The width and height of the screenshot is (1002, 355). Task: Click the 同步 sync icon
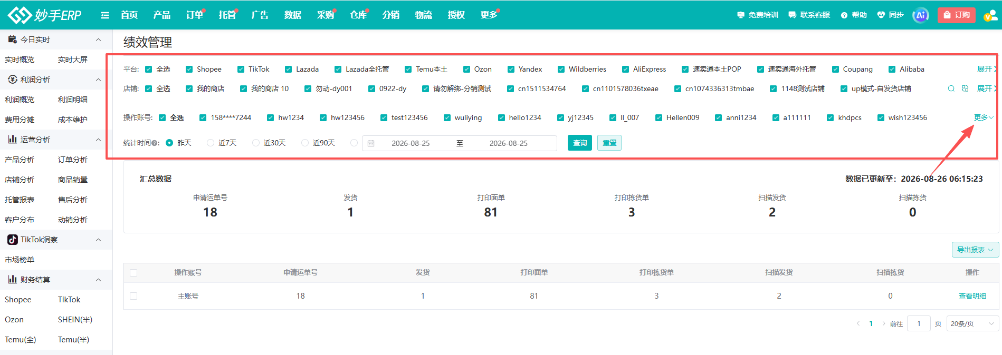coord(890,15)
